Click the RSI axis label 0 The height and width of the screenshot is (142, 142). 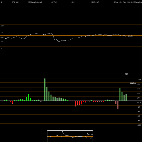[1, 49]
